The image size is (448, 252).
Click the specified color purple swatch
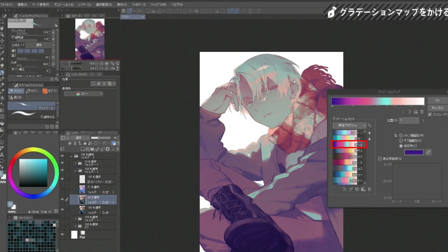[414, 152]
